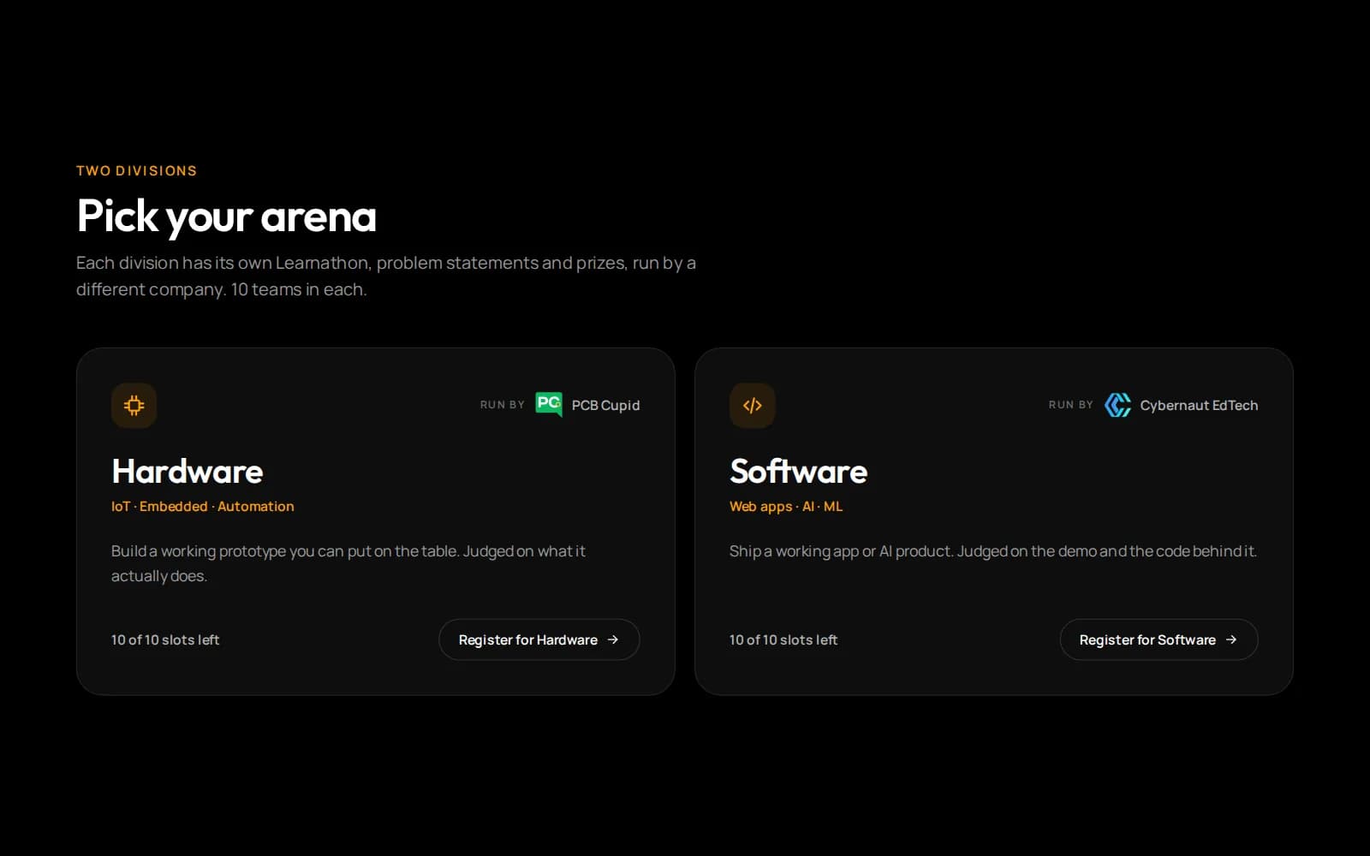
Task: Click 'Build a working prototype' description
Action: pyautogui.click(x=348, y=563)
